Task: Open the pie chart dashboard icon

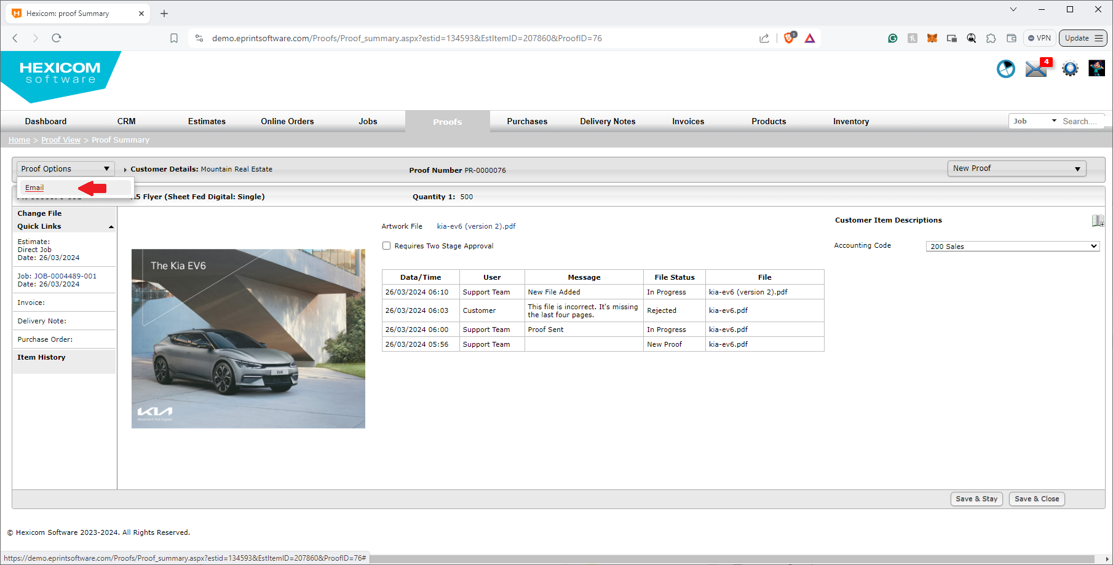Action: tap(1006, 69)
